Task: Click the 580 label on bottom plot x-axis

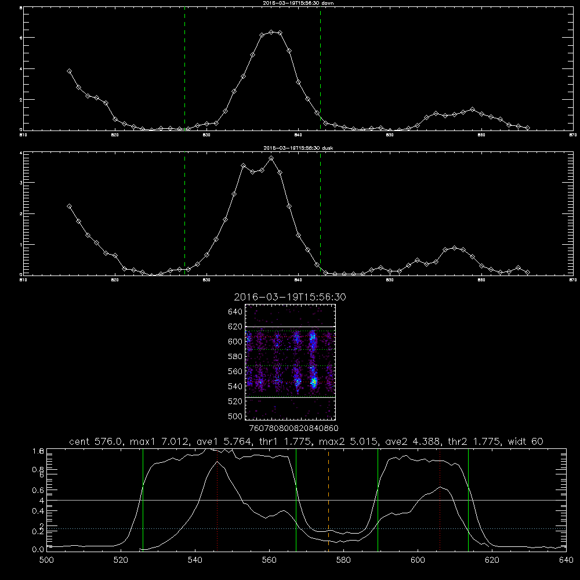Action: [x=343, y=560]
